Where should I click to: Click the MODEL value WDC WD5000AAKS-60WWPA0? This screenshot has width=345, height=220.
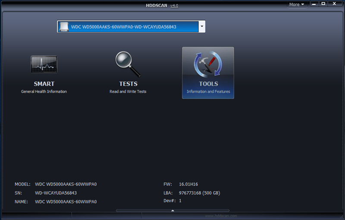point(66,184)
